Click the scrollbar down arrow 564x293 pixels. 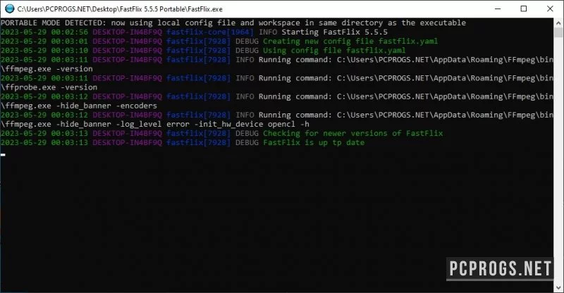pyautogui.click(x=558, y=287)
